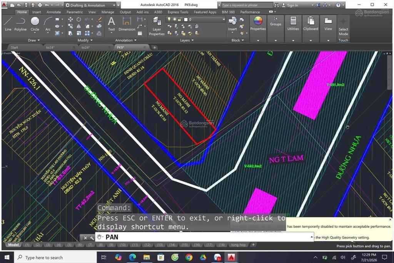Screen dimensions: 394x263
Task: Select the Scale tool in Modify
Action: tap(78, 33)
